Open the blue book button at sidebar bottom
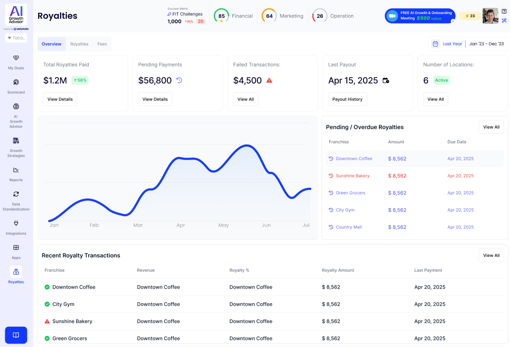 [16, 335]
